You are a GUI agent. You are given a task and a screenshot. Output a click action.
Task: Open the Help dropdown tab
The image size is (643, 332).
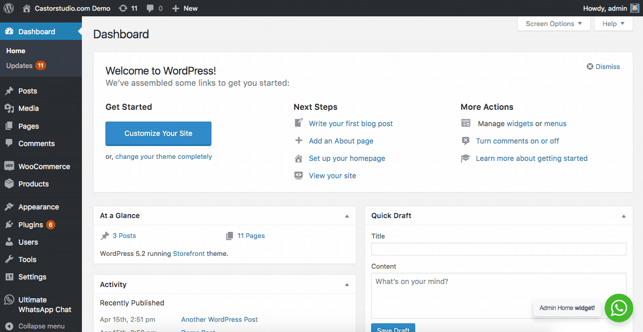click(x=613, y=23)
